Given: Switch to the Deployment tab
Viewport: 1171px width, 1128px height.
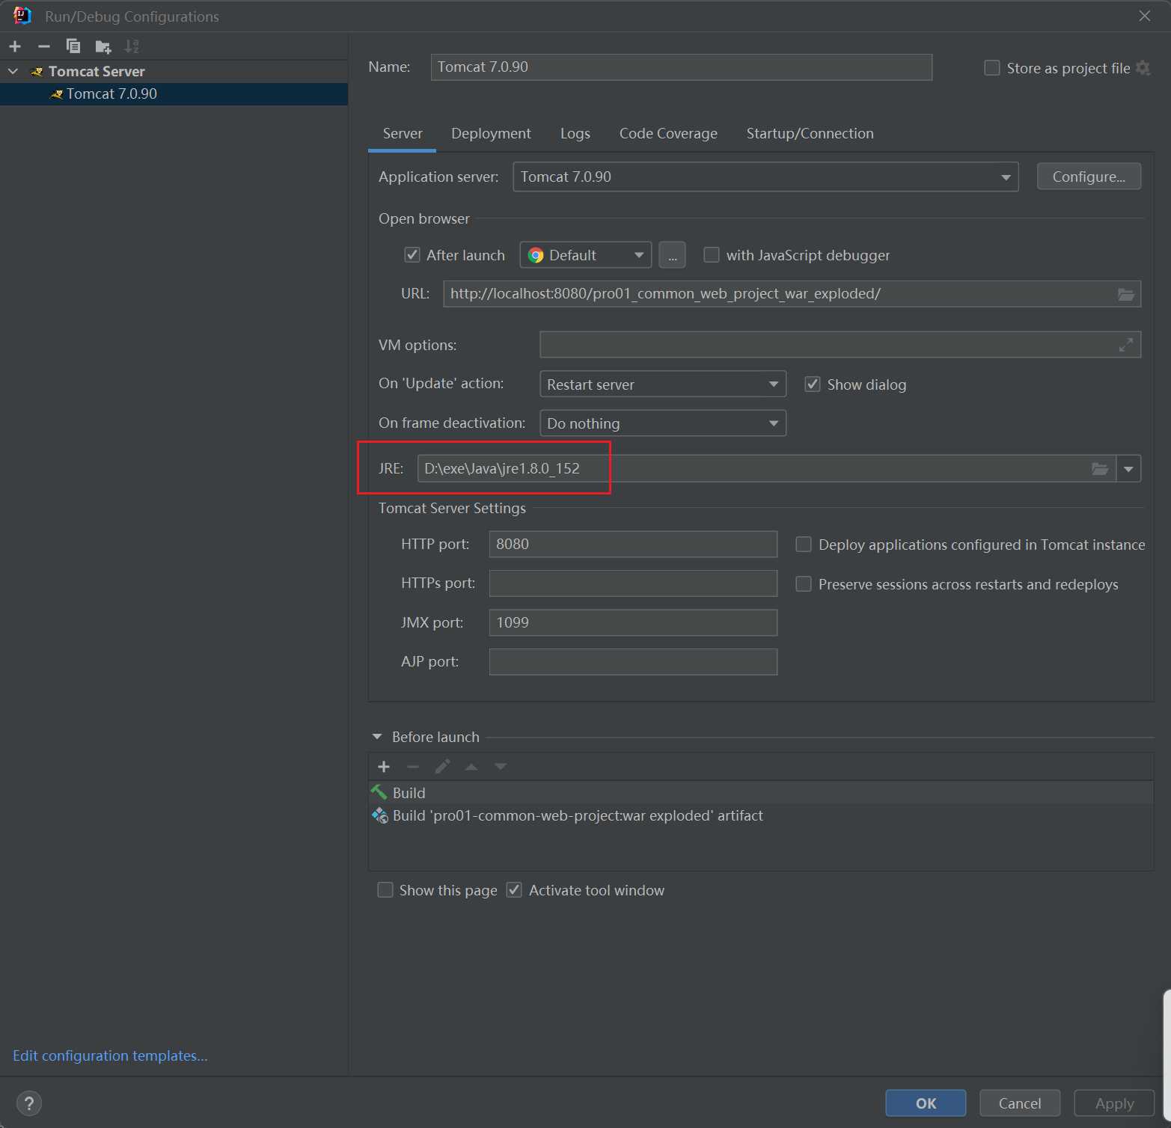Looking at the screenshot, I should pos(491,133).
